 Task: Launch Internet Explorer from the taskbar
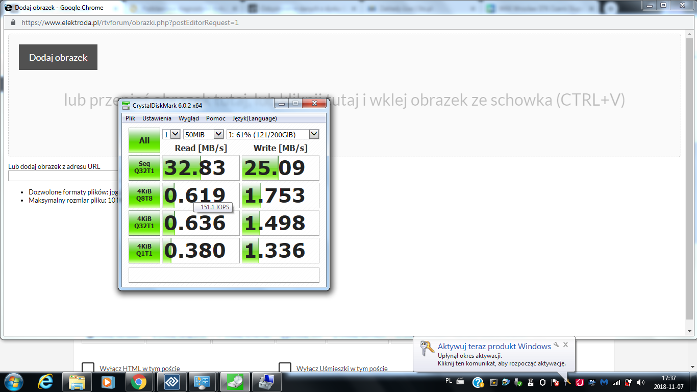pyautogui.click(x=45, y=382)
